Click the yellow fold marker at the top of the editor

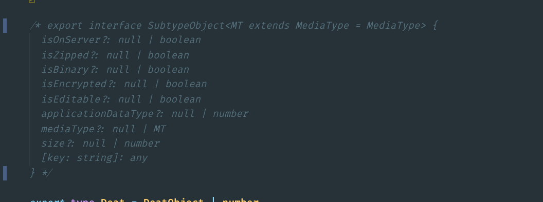tap(32, 1)
